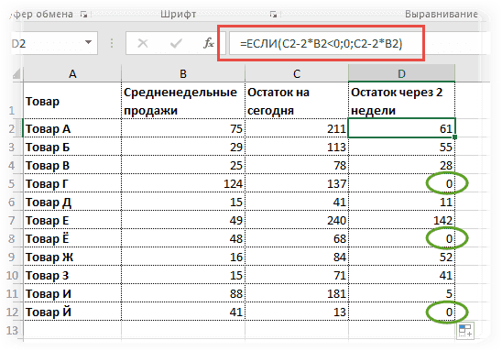Expand the Name Box dropdown arrow
Viewport: 502px width, 351px height.
[88, 42]
